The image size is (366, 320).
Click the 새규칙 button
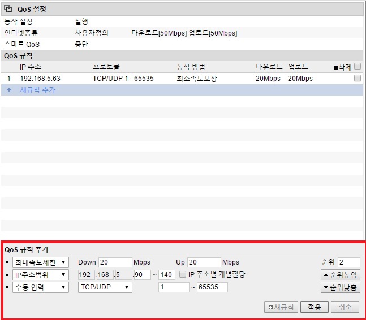(x=281, y=307)
